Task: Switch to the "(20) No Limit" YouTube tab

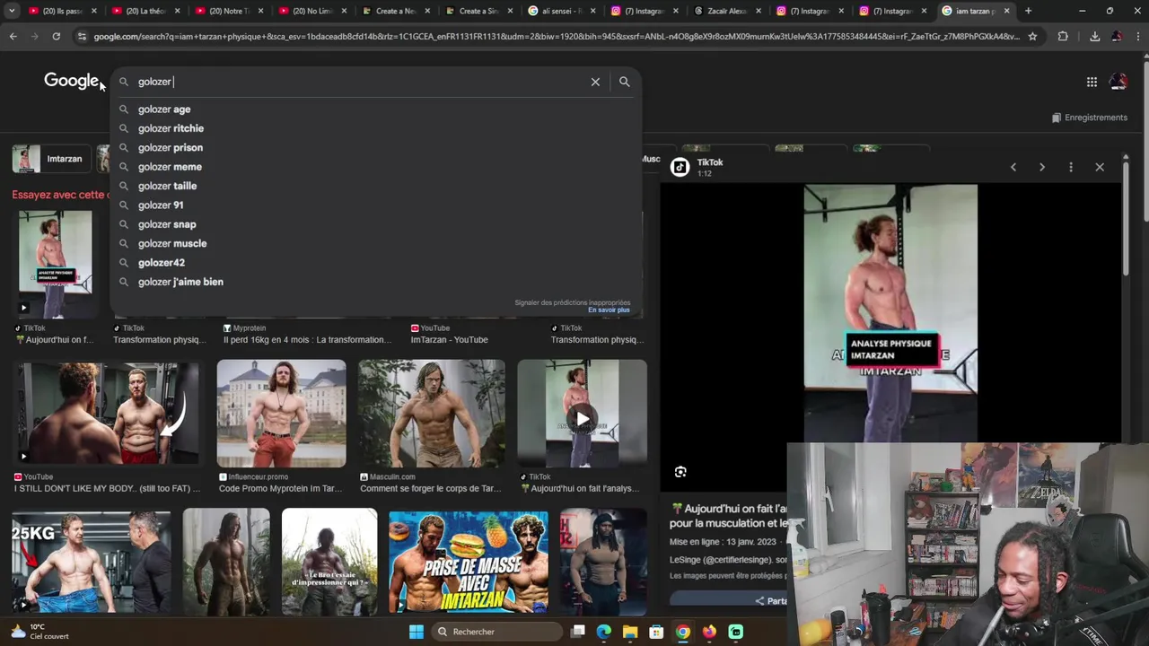Action: 311,11
